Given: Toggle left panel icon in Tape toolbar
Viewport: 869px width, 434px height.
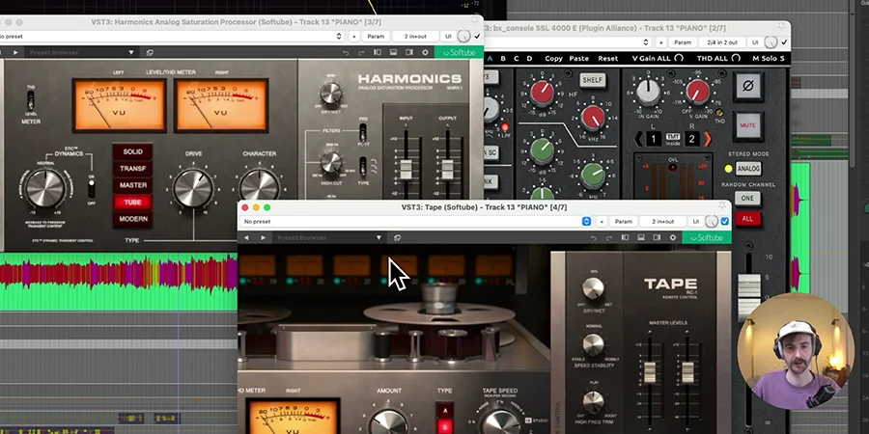Looking at the screenshot, I should (x=625, y=238).
